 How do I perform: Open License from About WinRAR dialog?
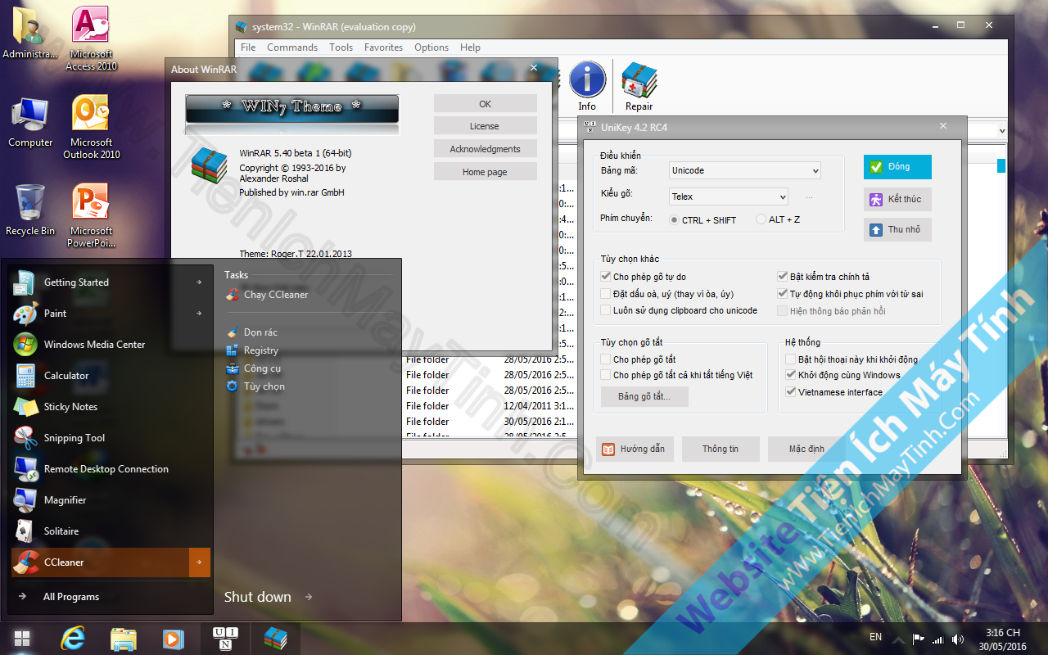(x=486, y=126)
